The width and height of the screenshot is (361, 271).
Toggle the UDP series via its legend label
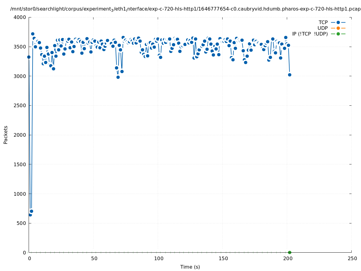point(322,28)
